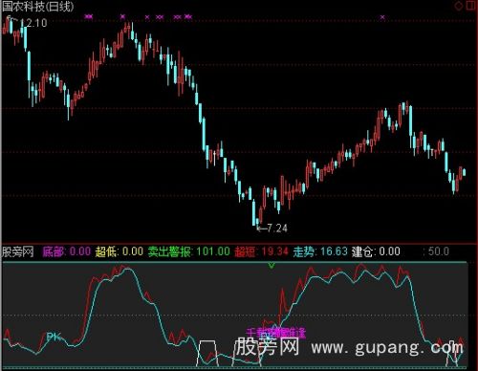The image size is (478, 371).
Task: Click the 7.24 low price label
Action: coord(276,229)
